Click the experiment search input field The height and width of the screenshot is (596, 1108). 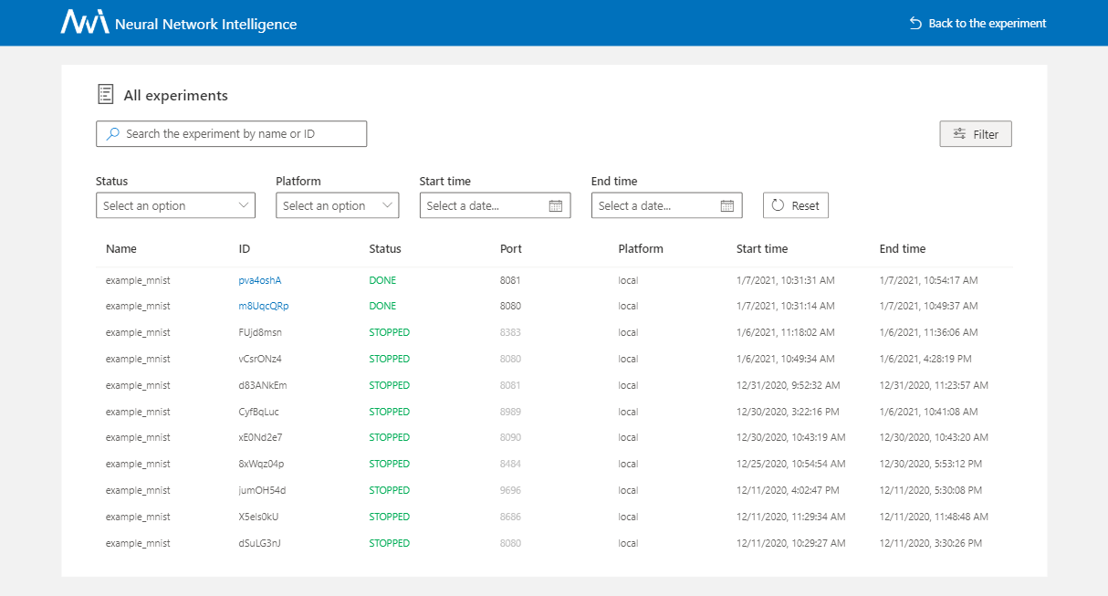coord(231,133)
